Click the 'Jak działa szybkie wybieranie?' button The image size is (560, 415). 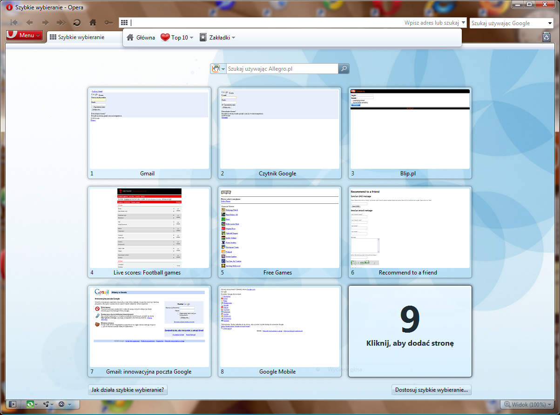pyautogui.click(x=128, y=390)
